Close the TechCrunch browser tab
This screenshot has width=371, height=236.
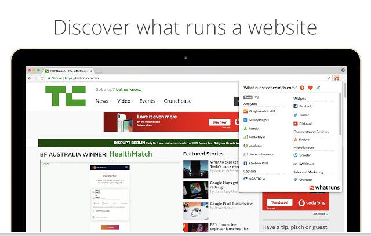tap(91, 71)
